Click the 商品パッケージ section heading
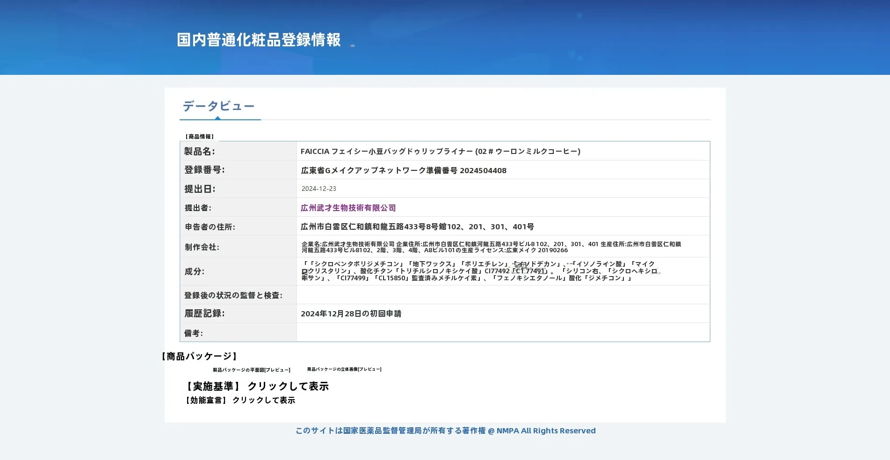Image resolution: width=890 pixels, height=460 pixels. pyautogui.click(x=200, y=356)
